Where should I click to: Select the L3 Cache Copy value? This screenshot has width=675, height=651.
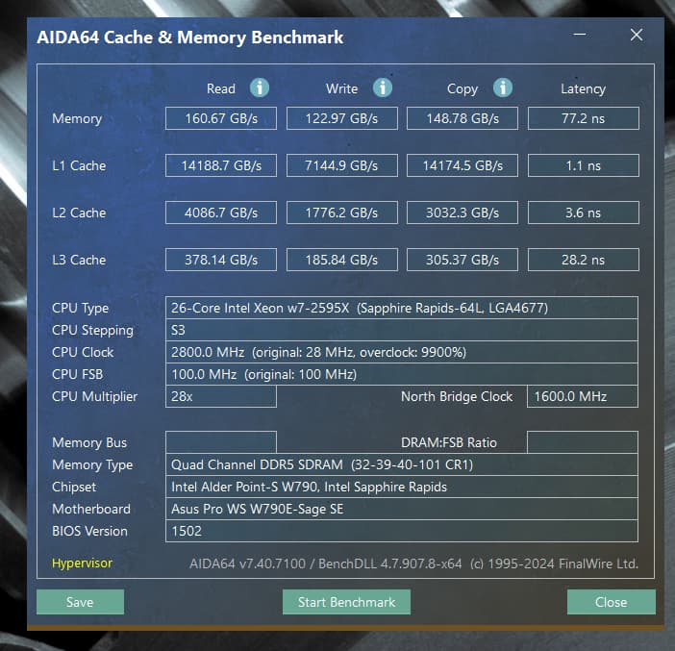(x=462, y=260)
